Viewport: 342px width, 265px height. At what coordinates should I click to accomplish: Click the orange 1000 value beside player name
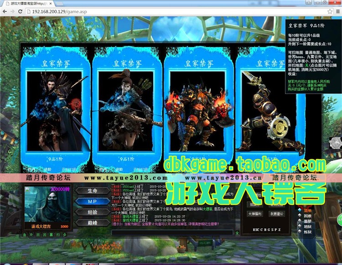64,226
